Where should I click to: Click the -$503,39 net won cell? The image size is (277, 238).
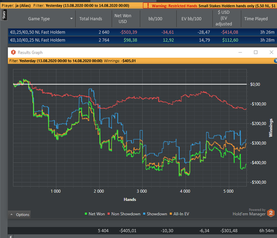pyautogui.click(x=129, y=32)
